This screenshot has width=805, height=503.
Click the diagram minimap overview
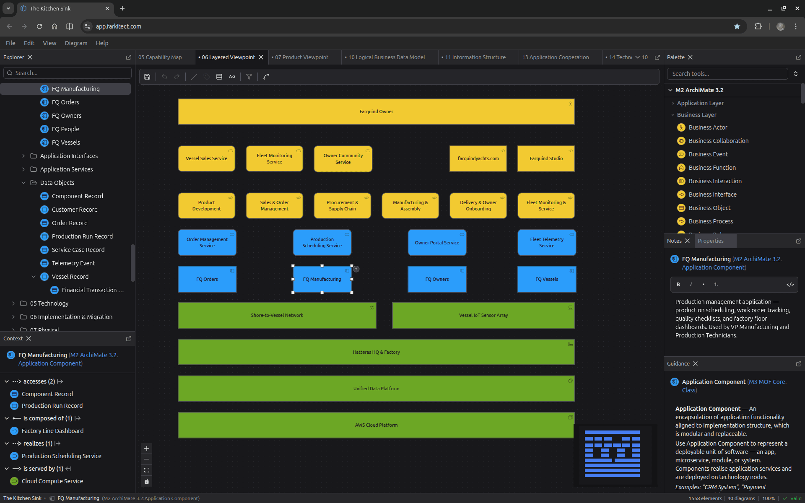point(612,454)
